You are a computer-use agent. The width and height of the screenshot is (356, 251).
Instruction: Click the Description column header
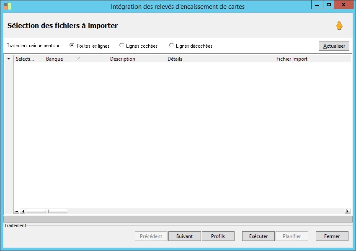pyautogui.click(x=123, y=59)
